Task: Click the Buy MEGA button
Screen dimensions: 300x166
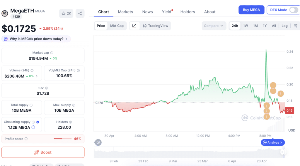Action: [251, 10]
